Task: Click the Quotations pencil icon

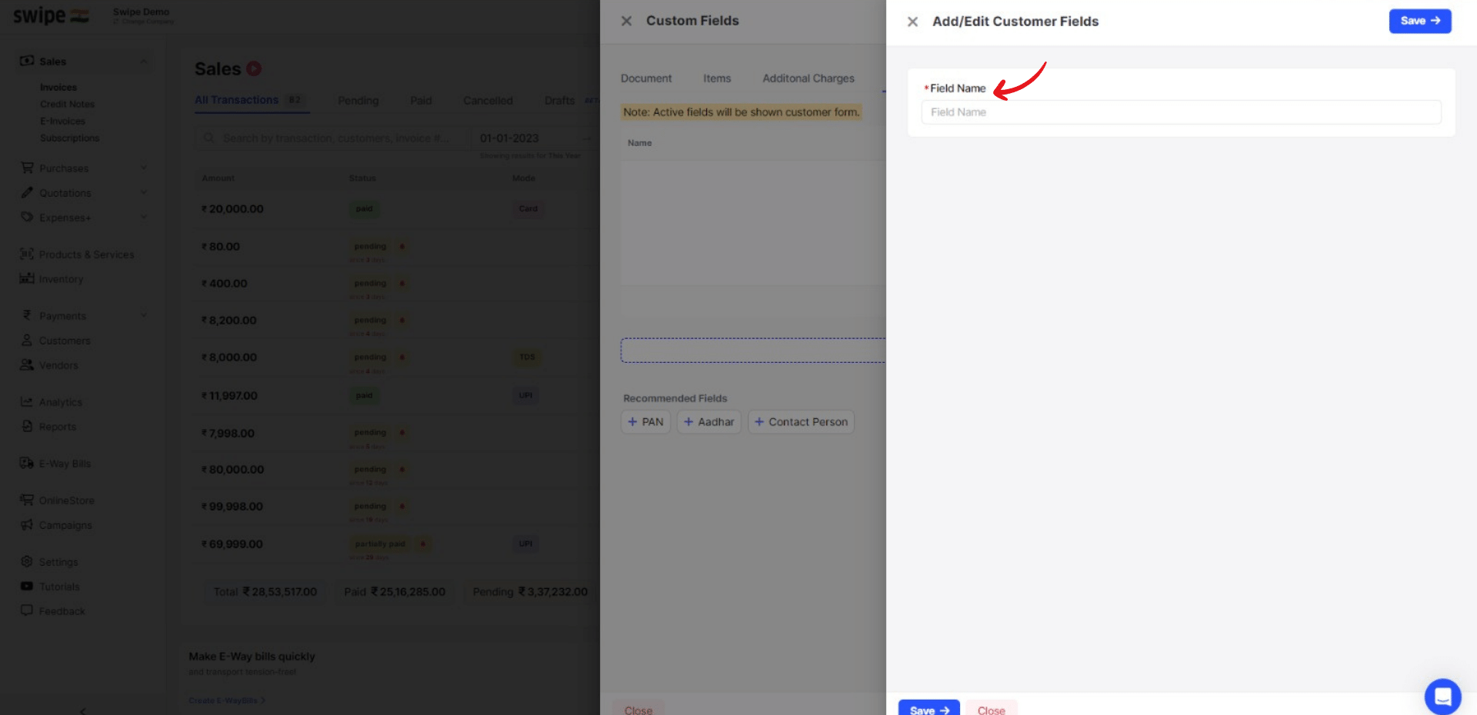Action: pyautogui.click(x=27, y=192)
